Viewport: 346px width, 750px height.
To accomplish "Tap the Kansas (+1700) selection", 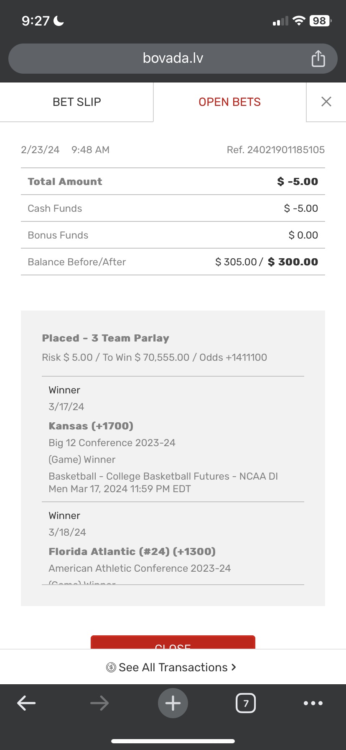I will click(x=91, y=426).
